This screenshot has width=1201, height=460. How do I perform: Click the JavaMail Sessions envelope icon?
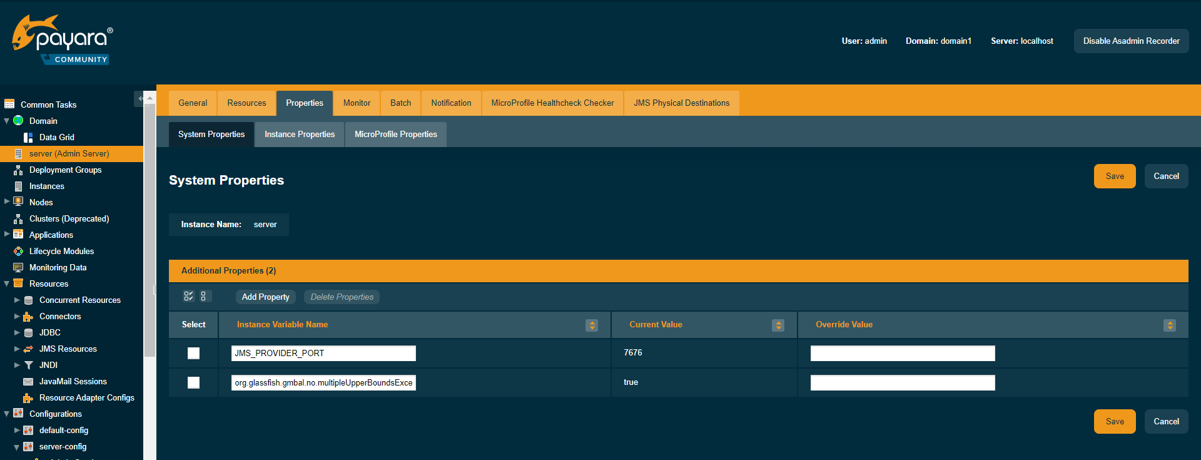tap(28, 382)
